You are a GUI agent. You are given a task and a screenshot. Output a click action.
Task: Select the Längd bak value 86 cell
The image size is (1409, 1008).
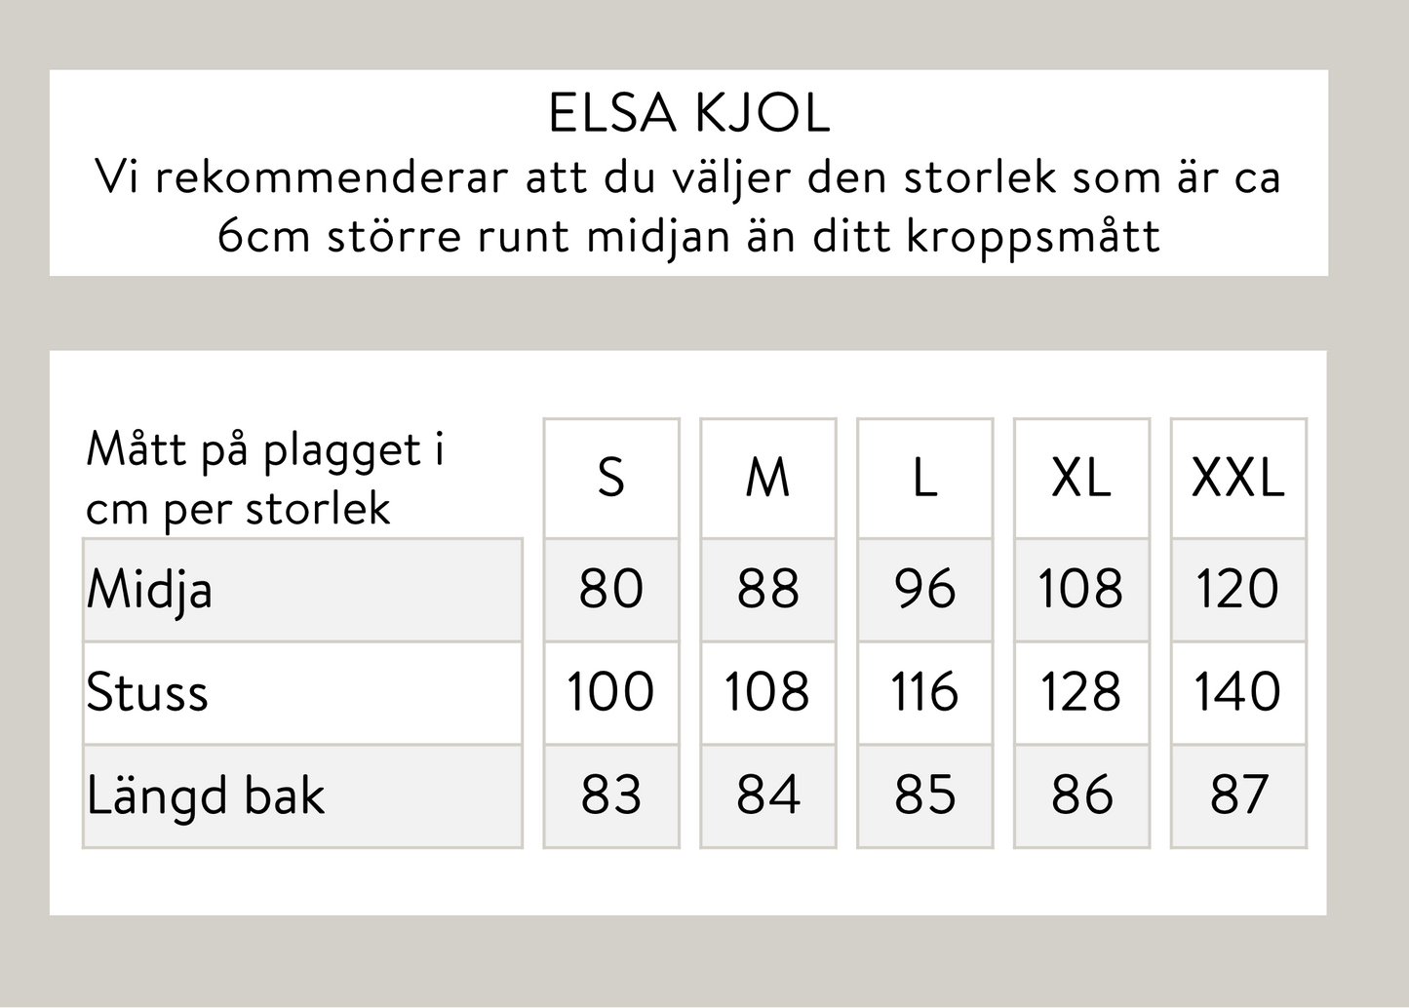click(1081, 795)
